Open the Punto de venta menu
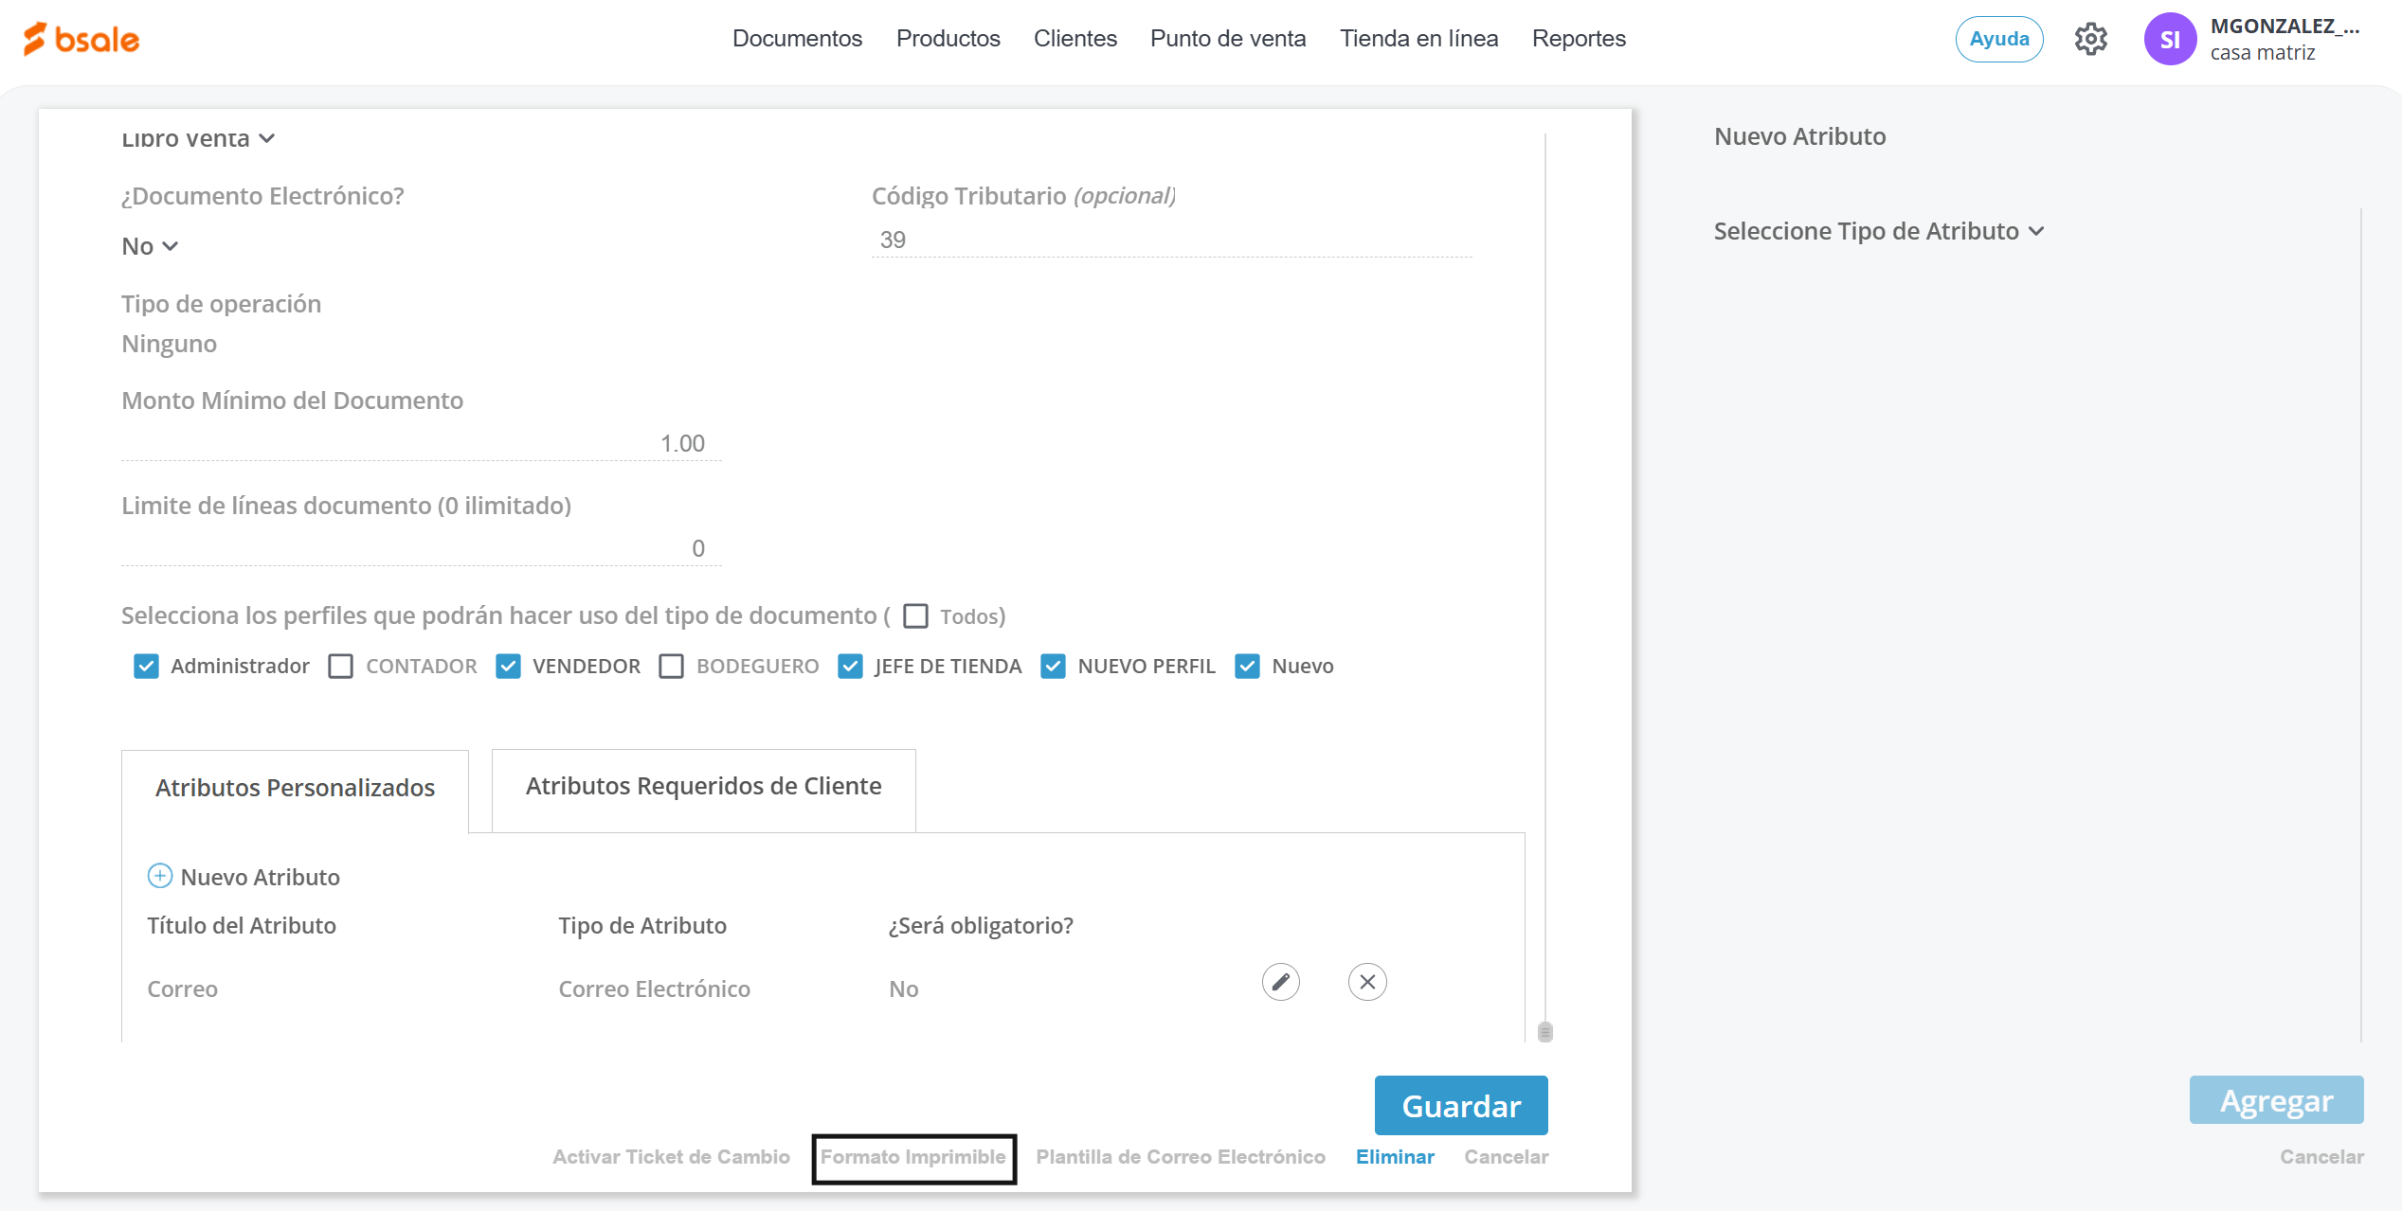This screenshot has width=2402, height=1211. click(x=1227, y=39)
